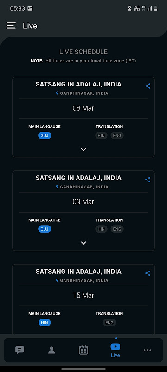Tap the 15 Mar date row
The width and height of the screenshot is (167, 372).
pyautogui.click(x=83, y=295)
